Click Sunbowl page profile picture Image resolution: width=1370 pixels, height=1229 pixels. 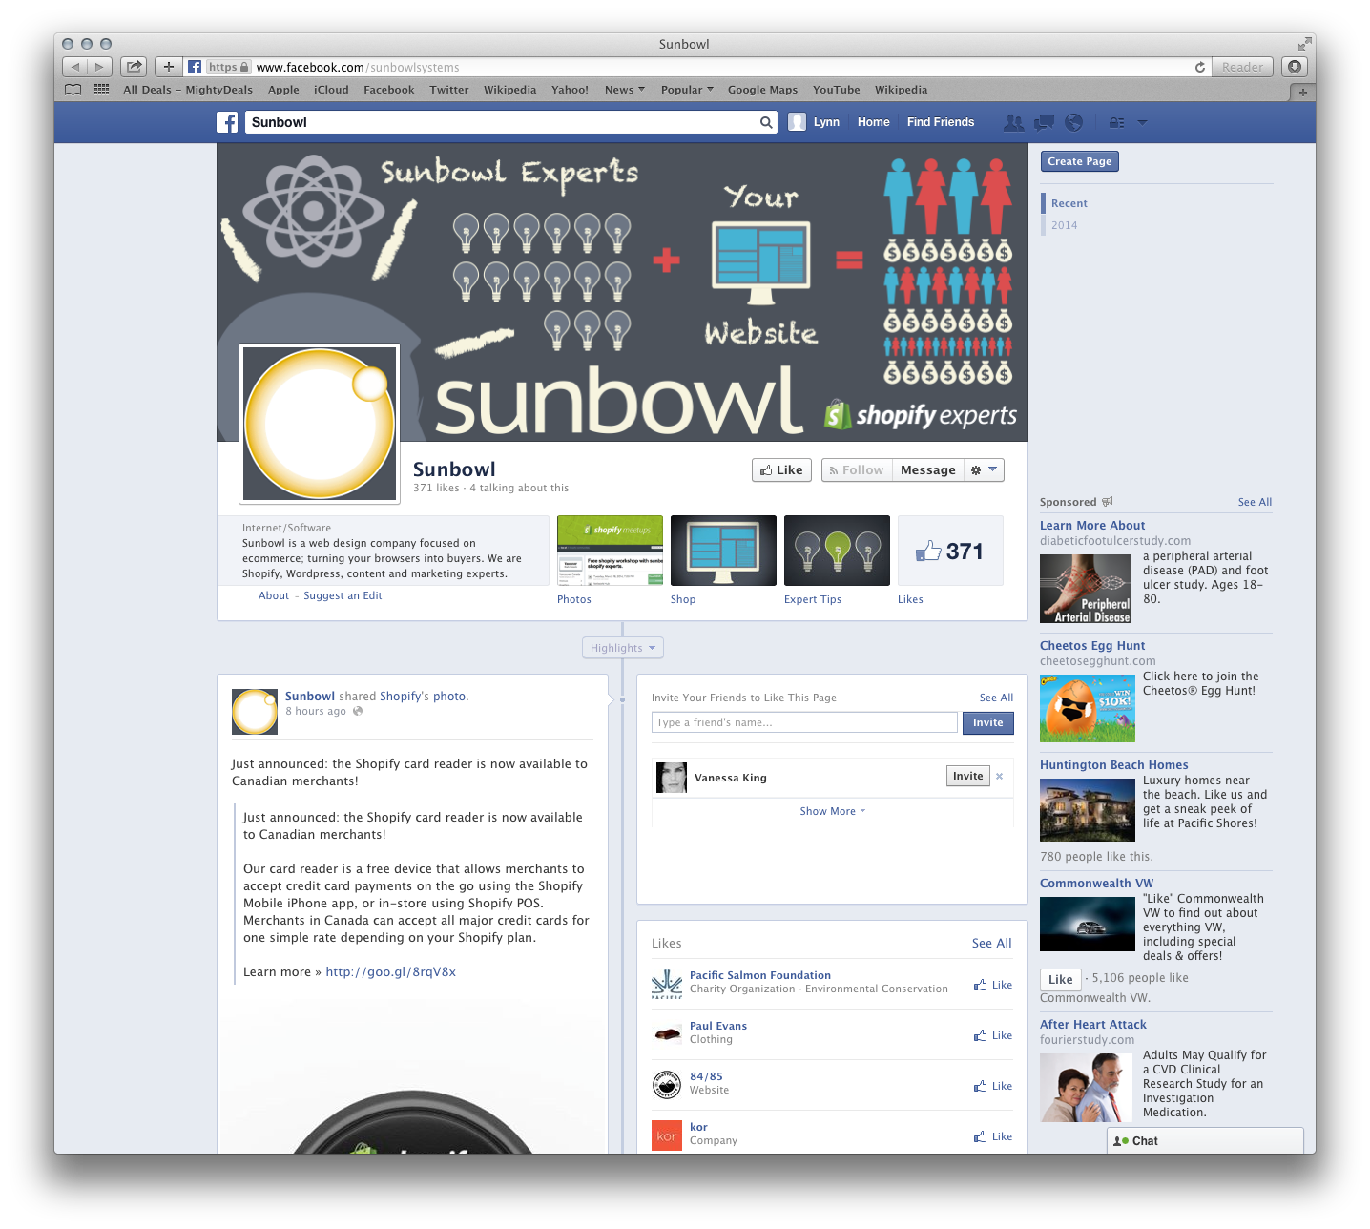[x=320, y=424]
